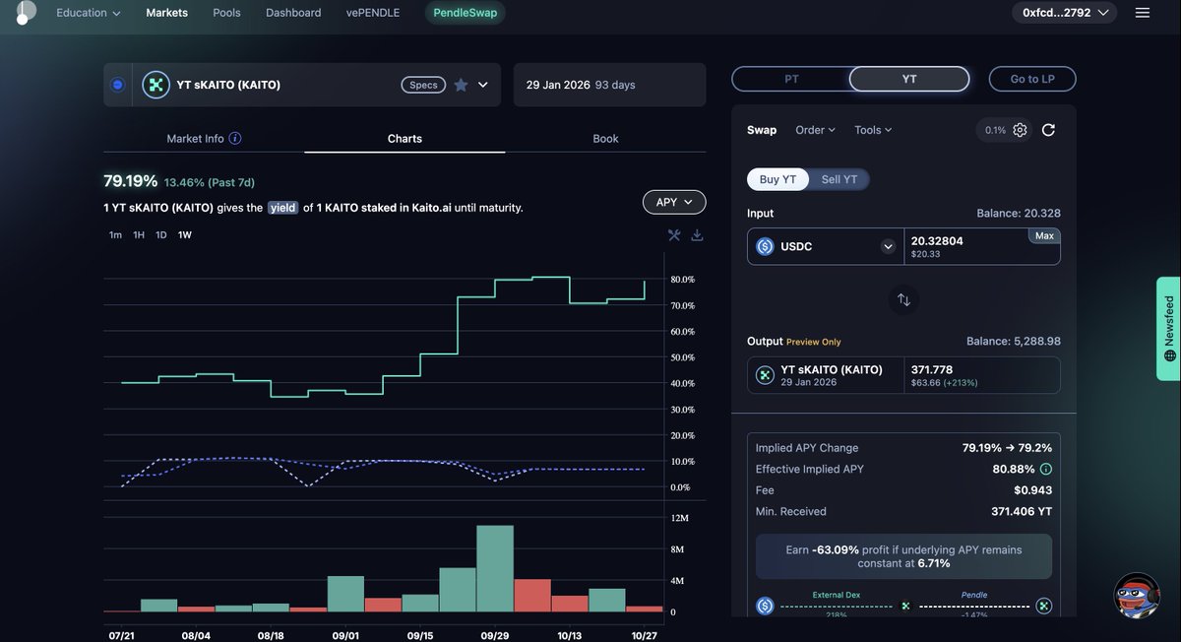Switch to Book tab

(606, 139)
